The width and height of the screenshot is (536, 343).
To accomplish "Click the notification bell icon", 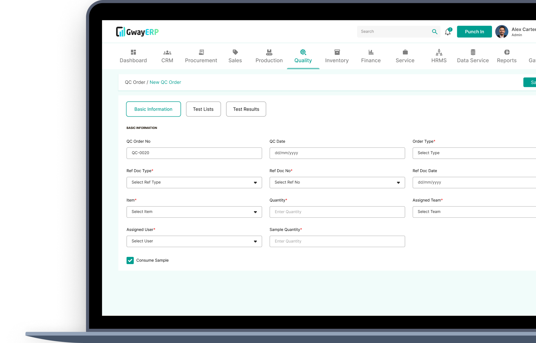I will click(x=448, y=32).
